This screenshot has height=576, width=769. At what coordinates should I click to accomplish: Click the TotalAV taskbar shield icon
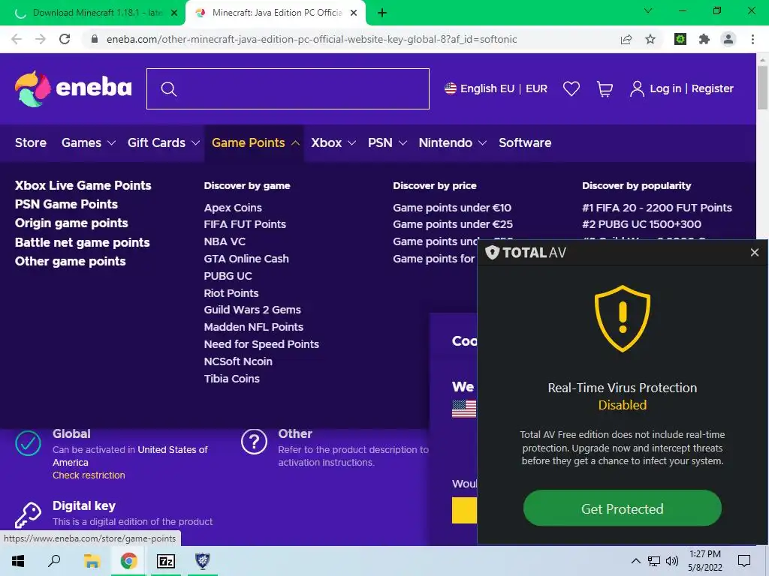[203, 561]
